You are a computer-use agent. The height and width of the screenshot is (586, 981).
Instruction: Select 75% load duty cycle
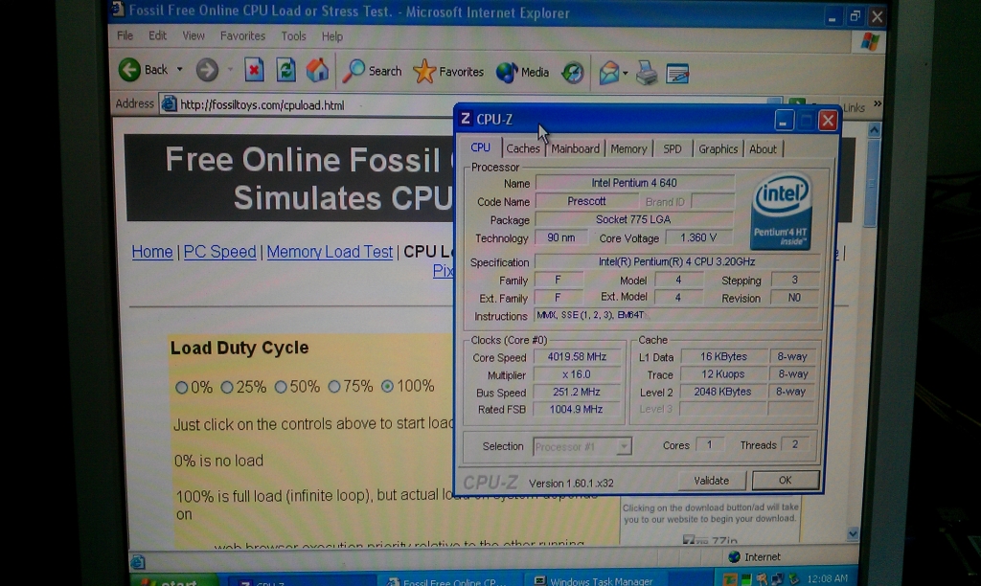pyautogui.click(x=334, y=387)
